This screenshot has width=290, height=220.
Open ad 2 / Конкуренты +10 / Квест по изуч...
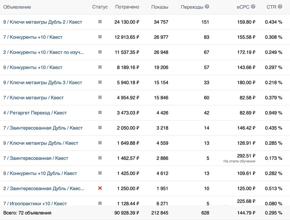(43, 52)
